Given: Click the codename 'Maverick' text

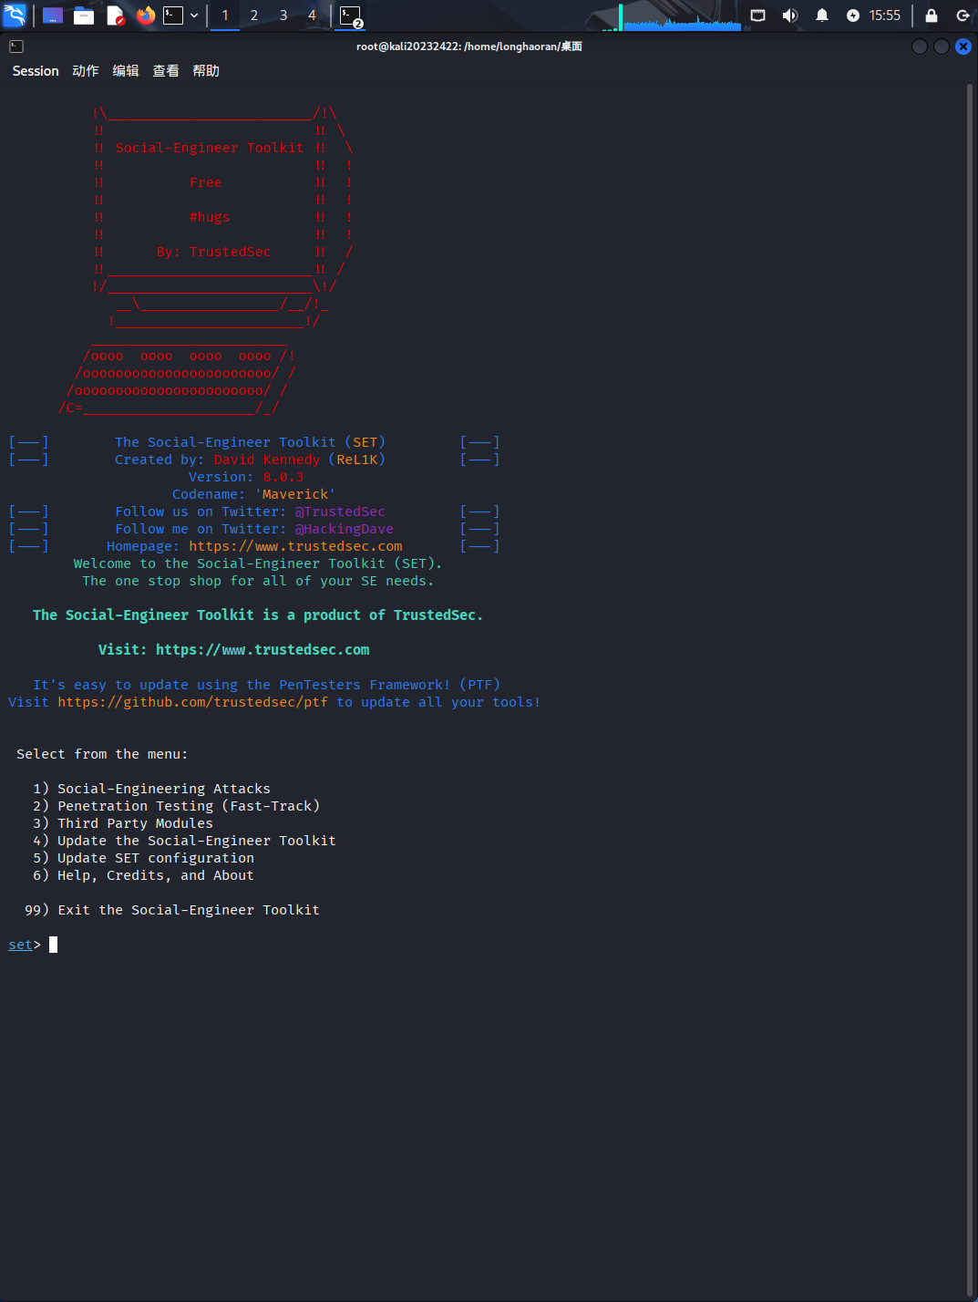Looking at the screenshot, I should [295, 494].
